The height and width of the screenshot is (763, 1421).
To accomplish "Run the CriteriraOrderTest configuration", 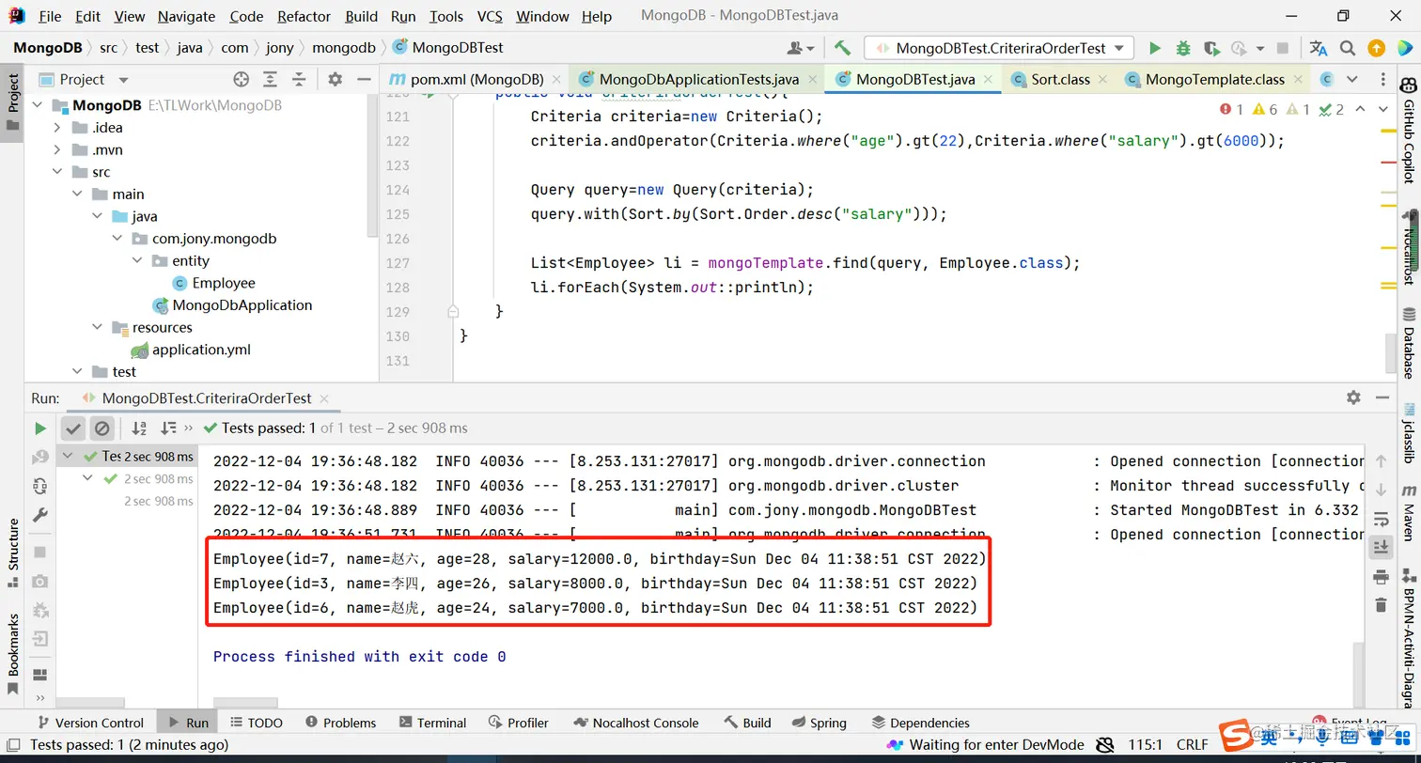I will coord(1155,48).
